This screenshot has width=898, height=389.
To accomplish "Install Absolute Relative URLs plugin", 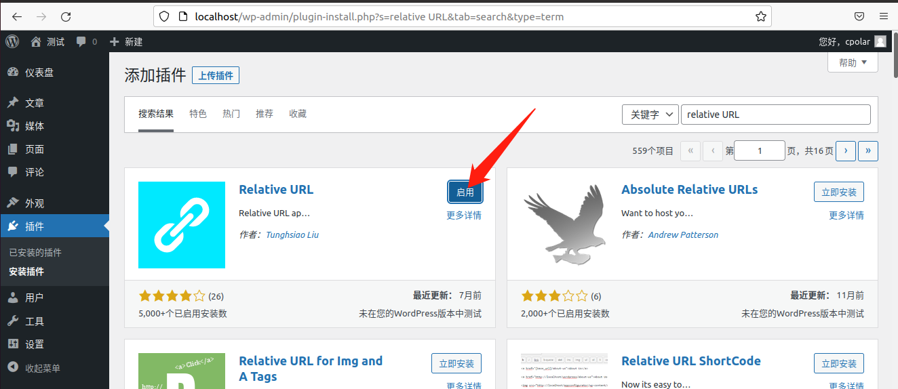I will 840,192.
